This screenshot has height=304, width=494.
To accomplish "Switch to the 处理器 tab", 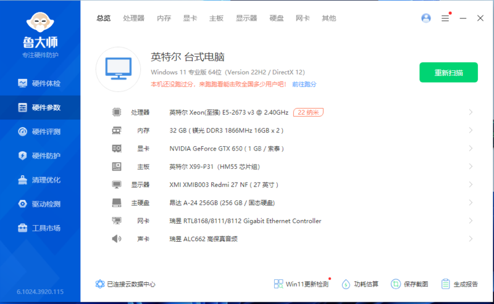I will (133, 18).
